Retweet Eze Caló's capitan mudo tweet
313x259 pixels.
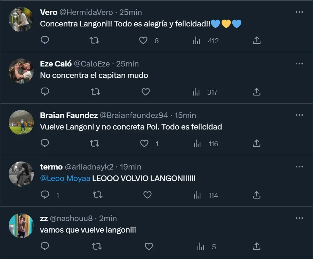pos(95,92)
